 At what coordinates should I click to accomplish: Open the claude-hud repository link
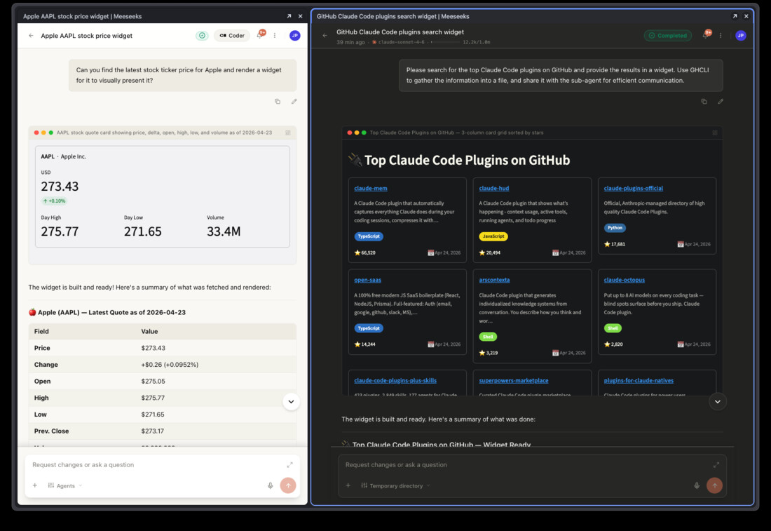click(494, 188)
